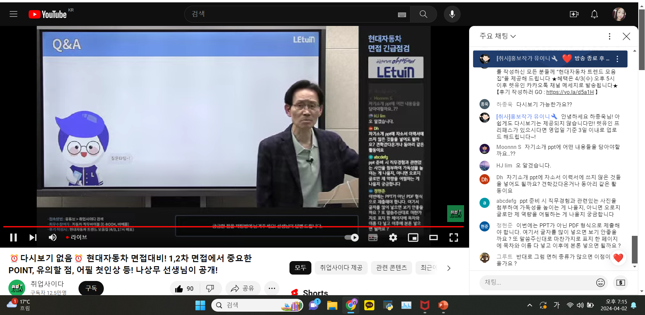The height and width of the screenshot is (315, 645).
Task: Focus the 채팅 message input field
Action: tap(537, 282)
